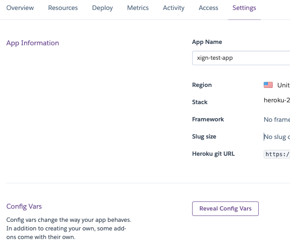Click the Slug size value text

(x=277, y=137)
